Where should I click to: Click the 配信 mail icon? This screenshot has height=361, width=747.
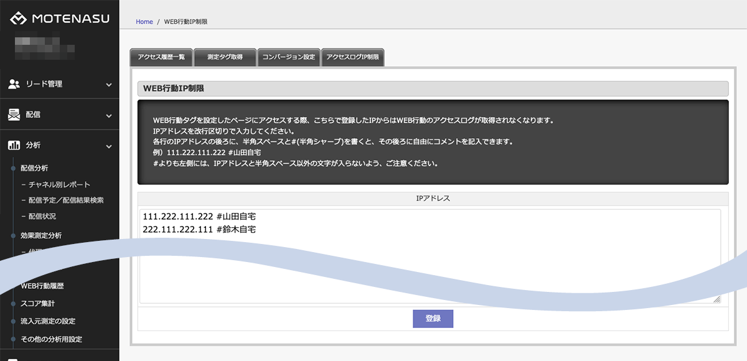[x=14, y=115]
